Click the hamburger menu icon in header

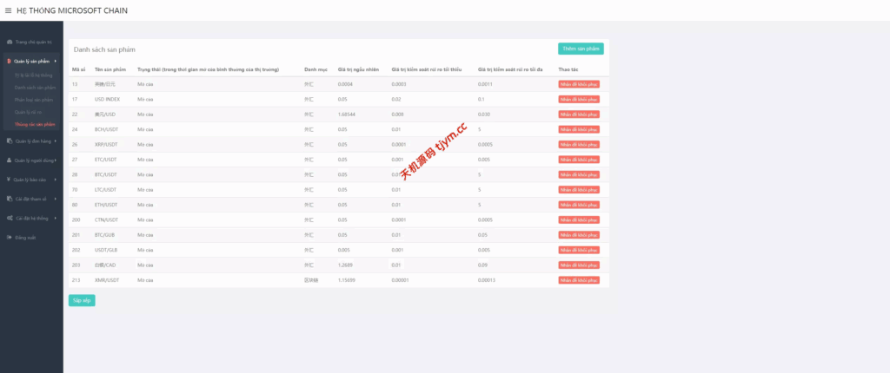[8, 10]
